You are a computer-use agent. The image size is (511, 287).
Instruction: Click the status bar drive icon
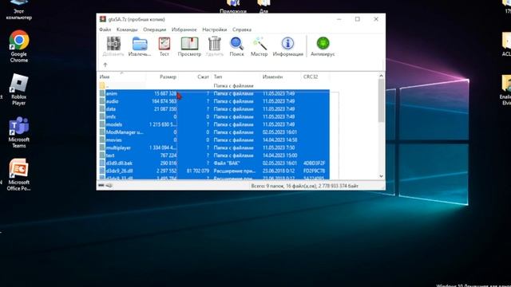pos(101,186)
